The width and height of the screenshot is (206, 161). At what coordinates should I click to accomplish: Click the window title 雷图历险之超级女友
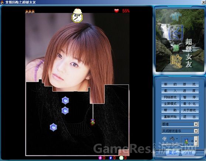21,2
